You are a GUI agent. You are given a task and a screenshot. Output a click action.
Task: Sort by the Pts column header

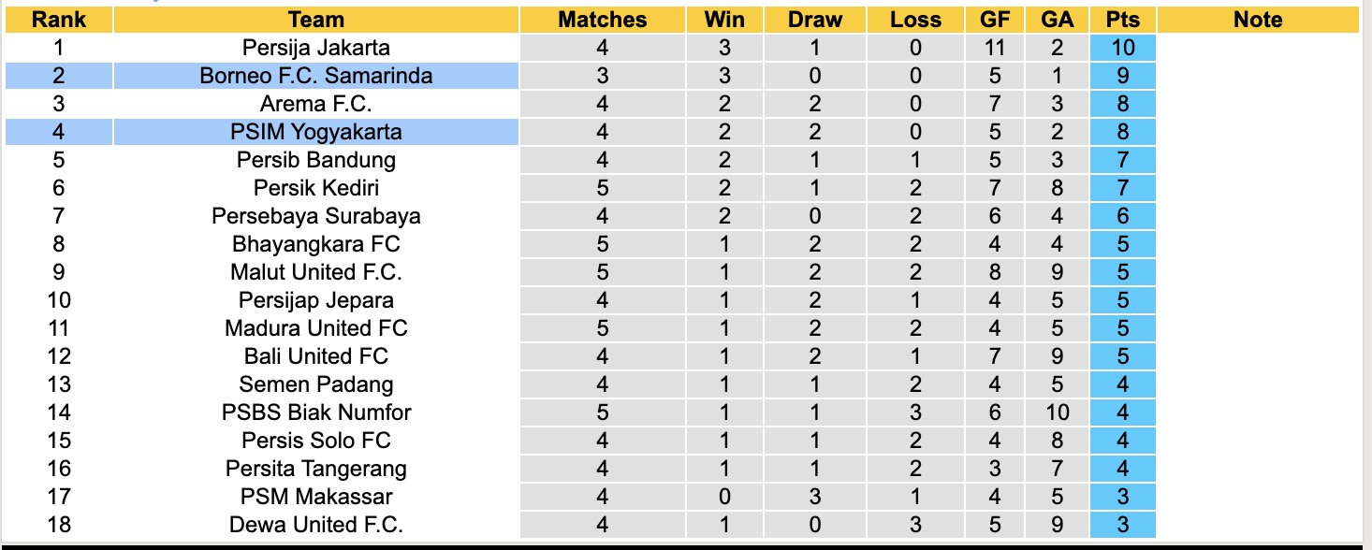pyautogui.click(x=1122, y=20)
